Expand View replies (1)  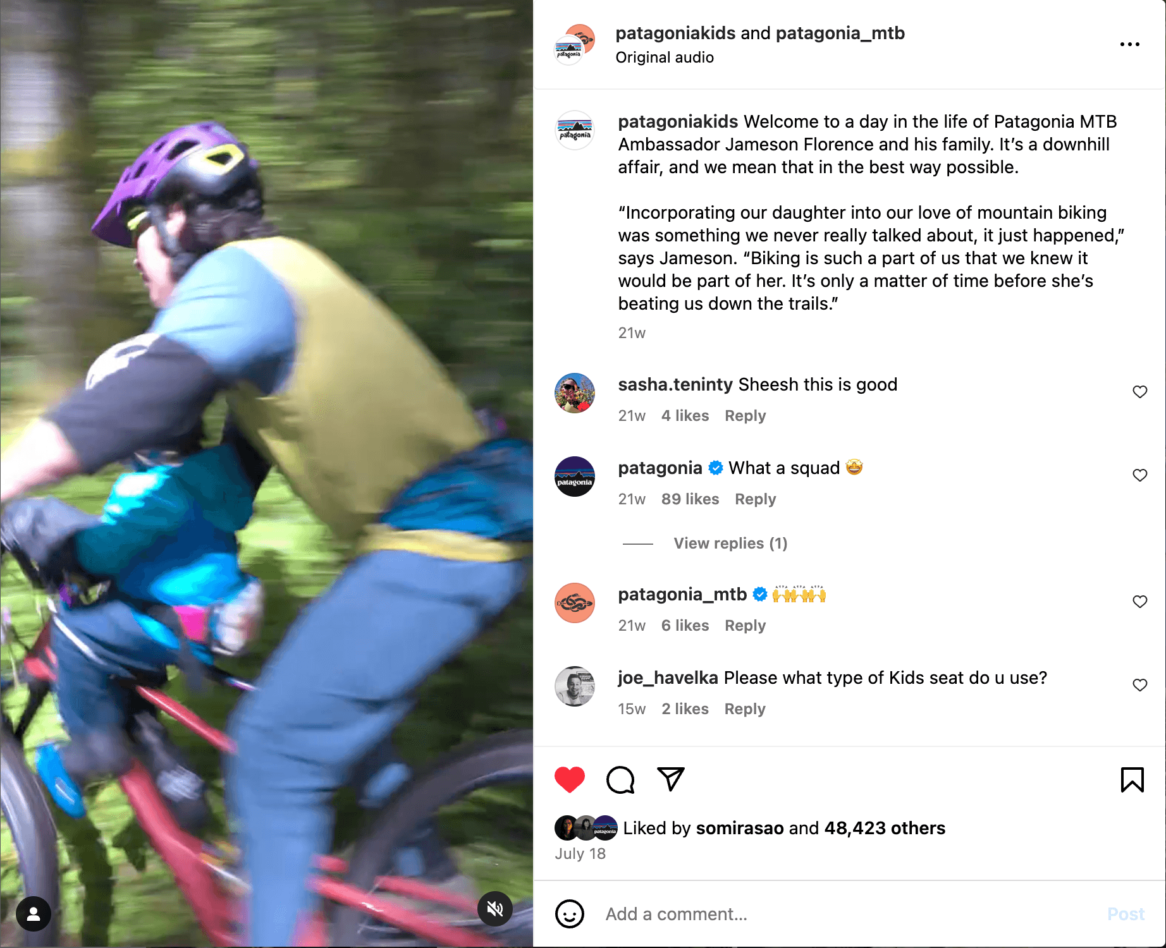(x=730, y=544)
